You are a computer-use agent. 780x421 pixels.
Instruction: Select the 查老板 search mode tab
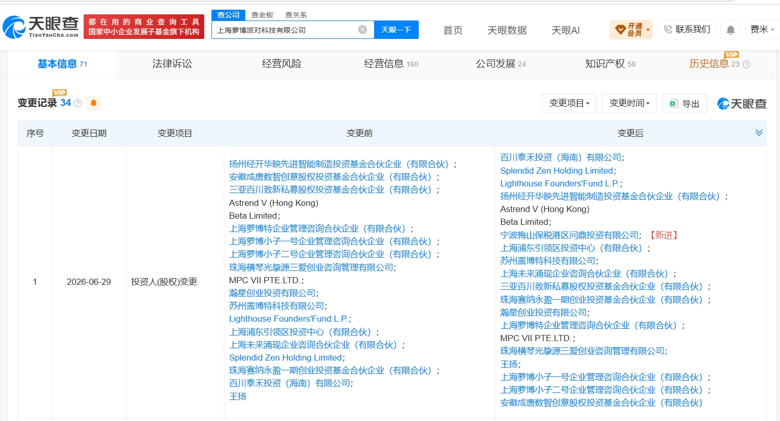(x=262, y=15)
